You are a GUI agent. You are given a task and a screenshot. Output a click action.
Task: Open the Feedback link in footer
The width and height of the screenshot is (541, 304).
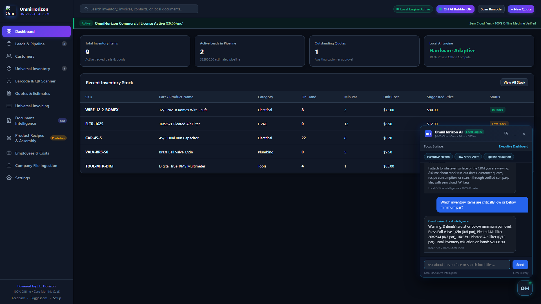coord(18,298)
